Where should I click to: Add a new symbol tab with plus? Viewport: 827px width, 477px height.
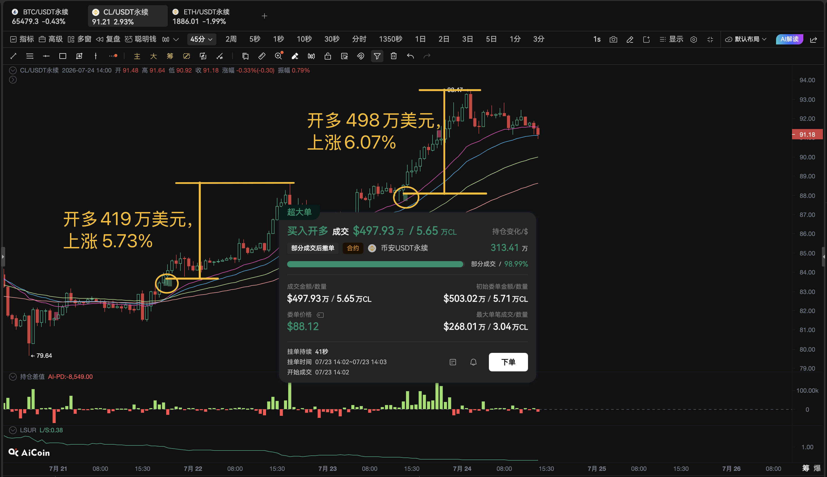tap(264, 16)
